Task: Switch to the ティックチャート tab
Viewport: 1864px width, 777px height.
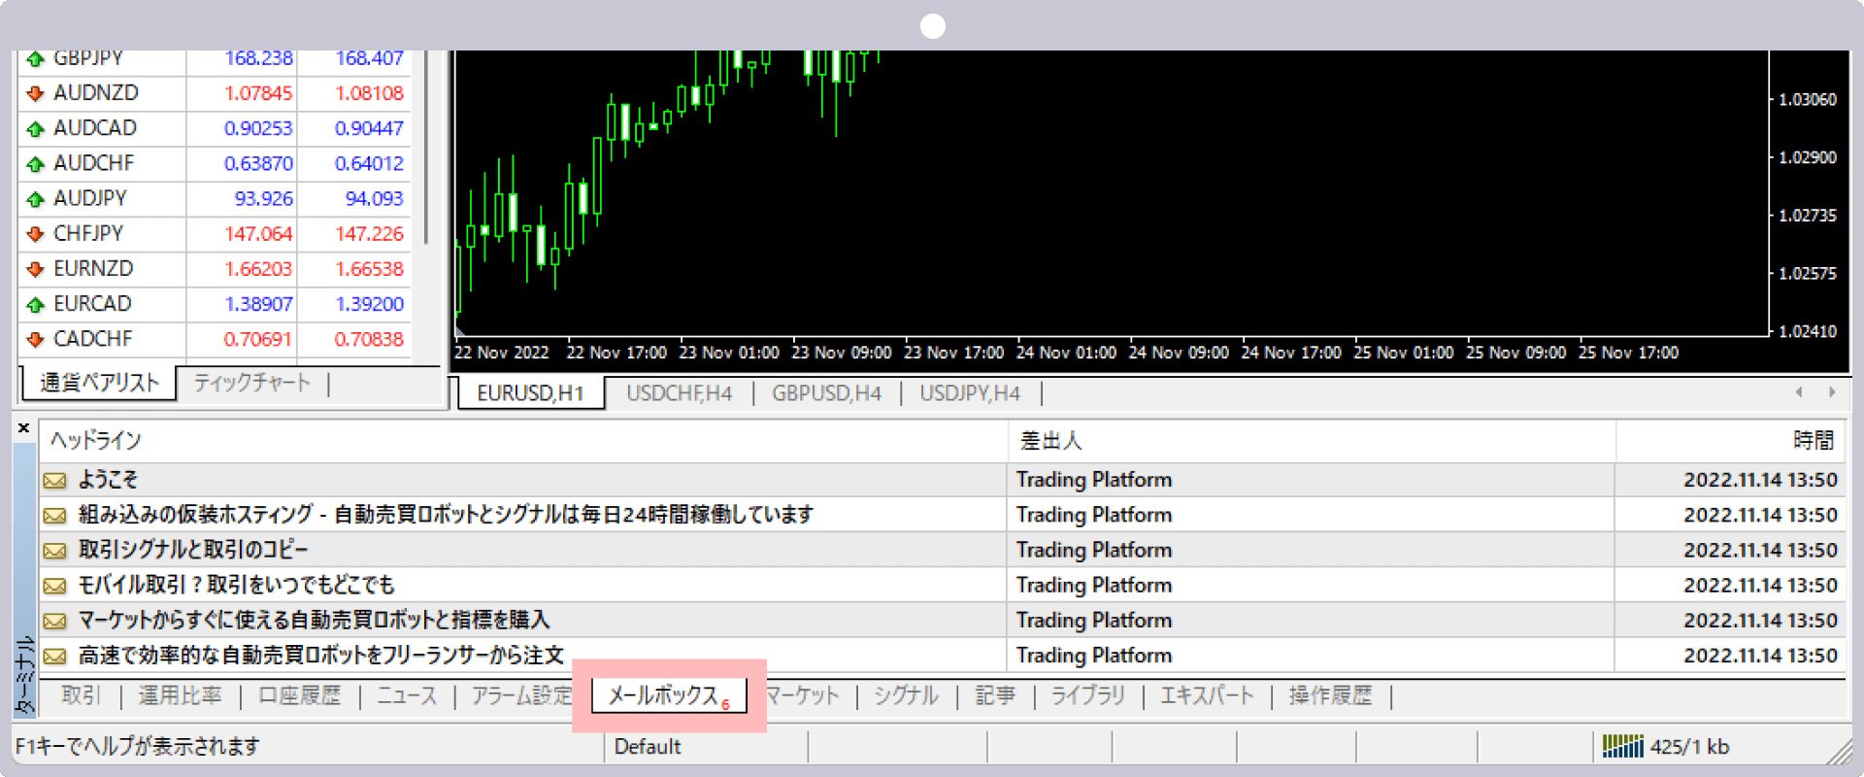Action: coord(251,383)
